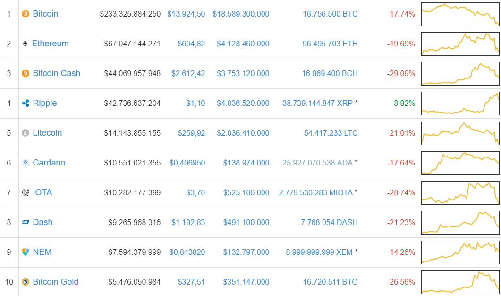
Task: Open Ethereum 7-day price sparkline chart
Action: 460,44
